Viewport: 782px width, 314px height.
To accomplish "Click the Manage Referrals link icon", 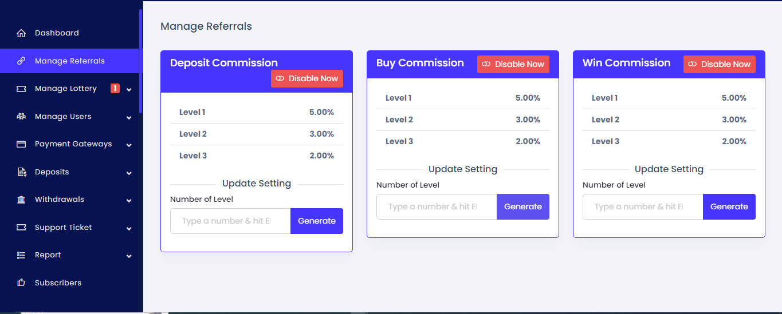I will point(21,61).
